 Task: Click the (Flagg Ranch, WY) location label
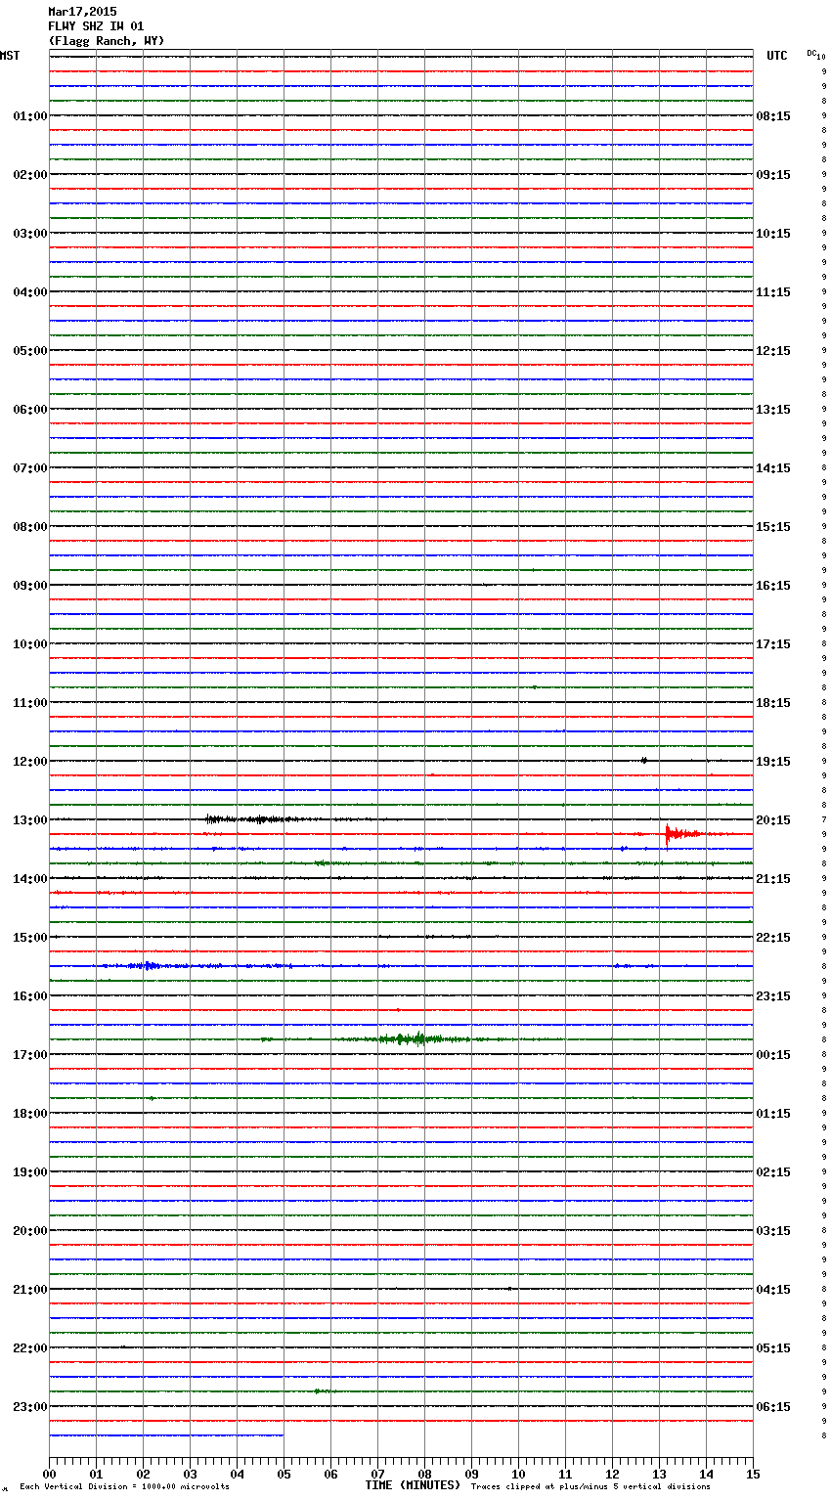(107, 41)
